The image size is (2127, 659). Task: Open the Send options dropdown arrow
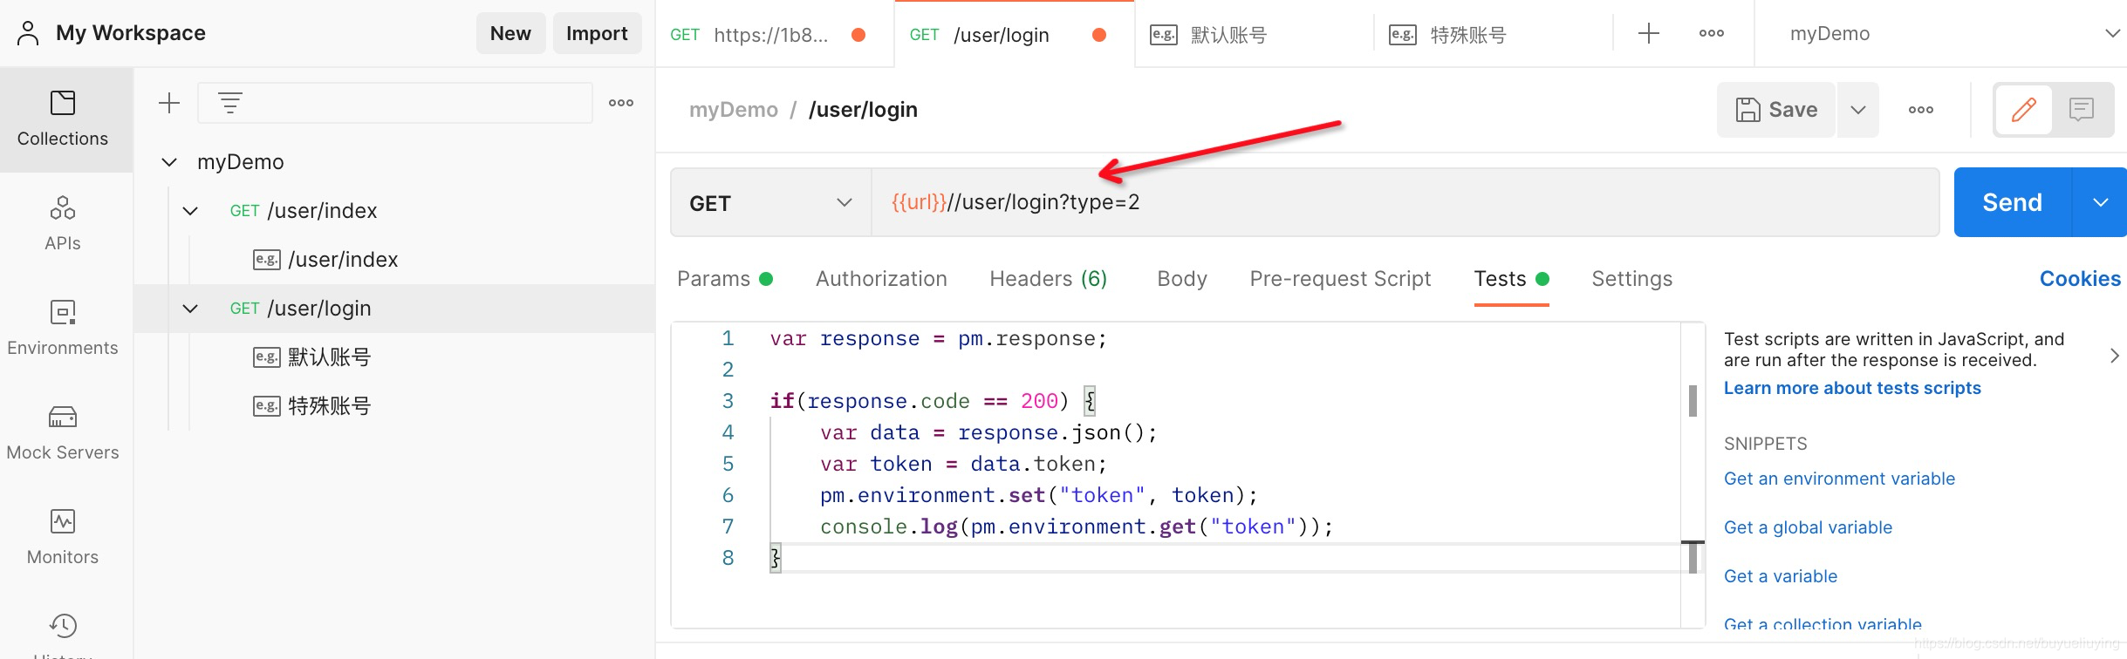(x=2101, y=202)
